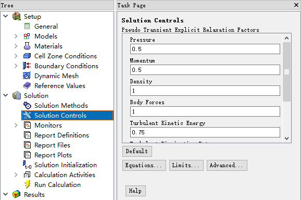Expand the Calculation Activities branch

(x=16, y=174)
